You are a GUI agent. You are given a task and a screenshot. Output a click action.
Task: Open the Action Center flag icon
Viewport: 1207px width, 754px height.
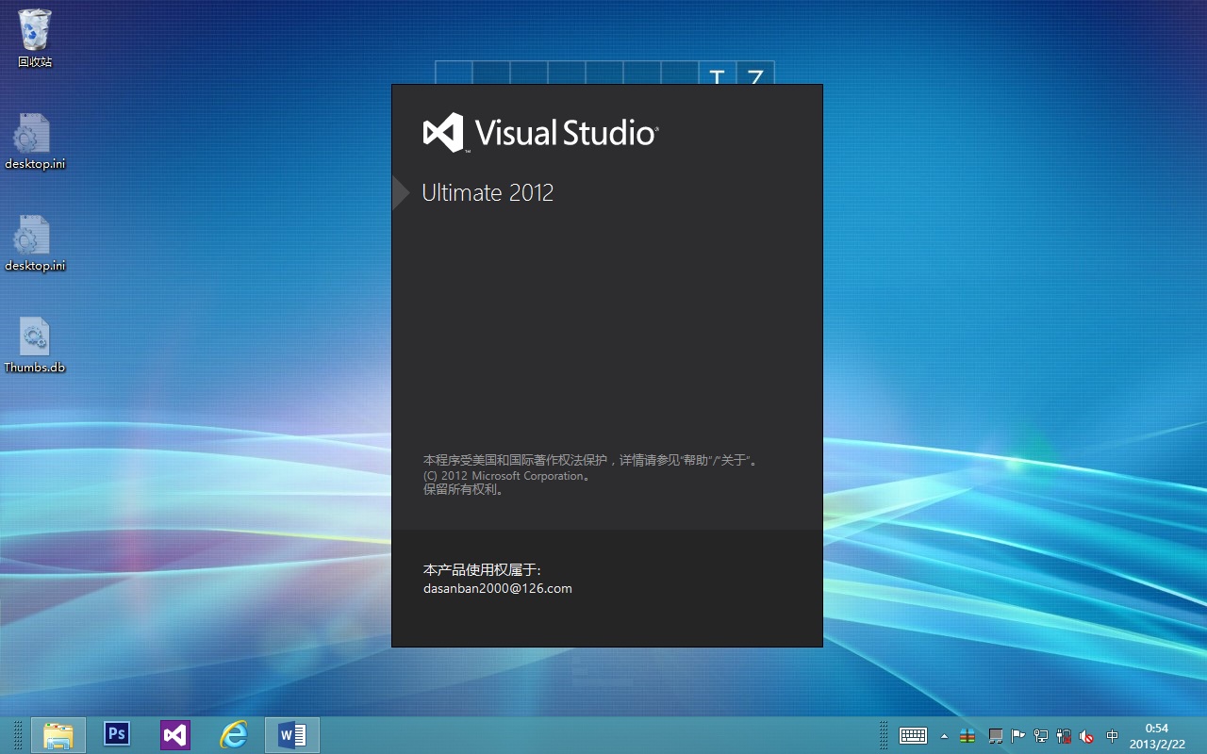(x=1017, y=736)
